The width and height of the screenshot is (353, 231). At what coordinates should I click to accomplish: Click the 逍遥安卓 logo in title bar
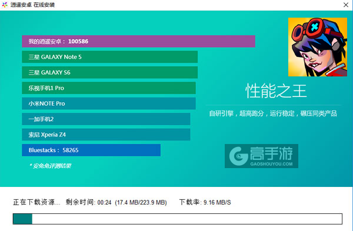click(5, 5)
